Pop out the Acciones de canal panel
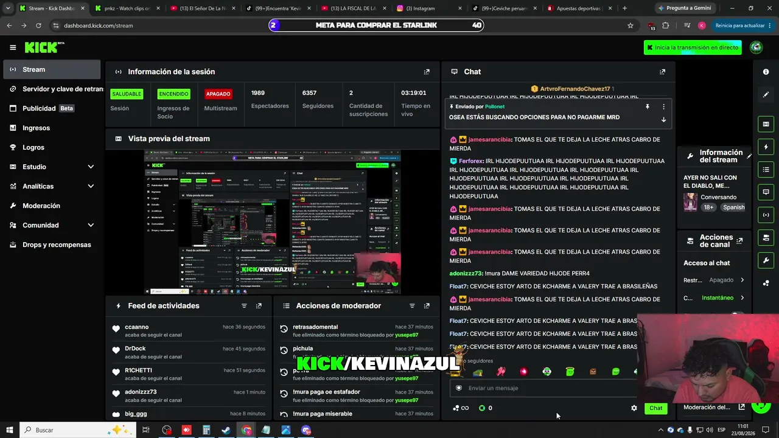 point(739,241)
